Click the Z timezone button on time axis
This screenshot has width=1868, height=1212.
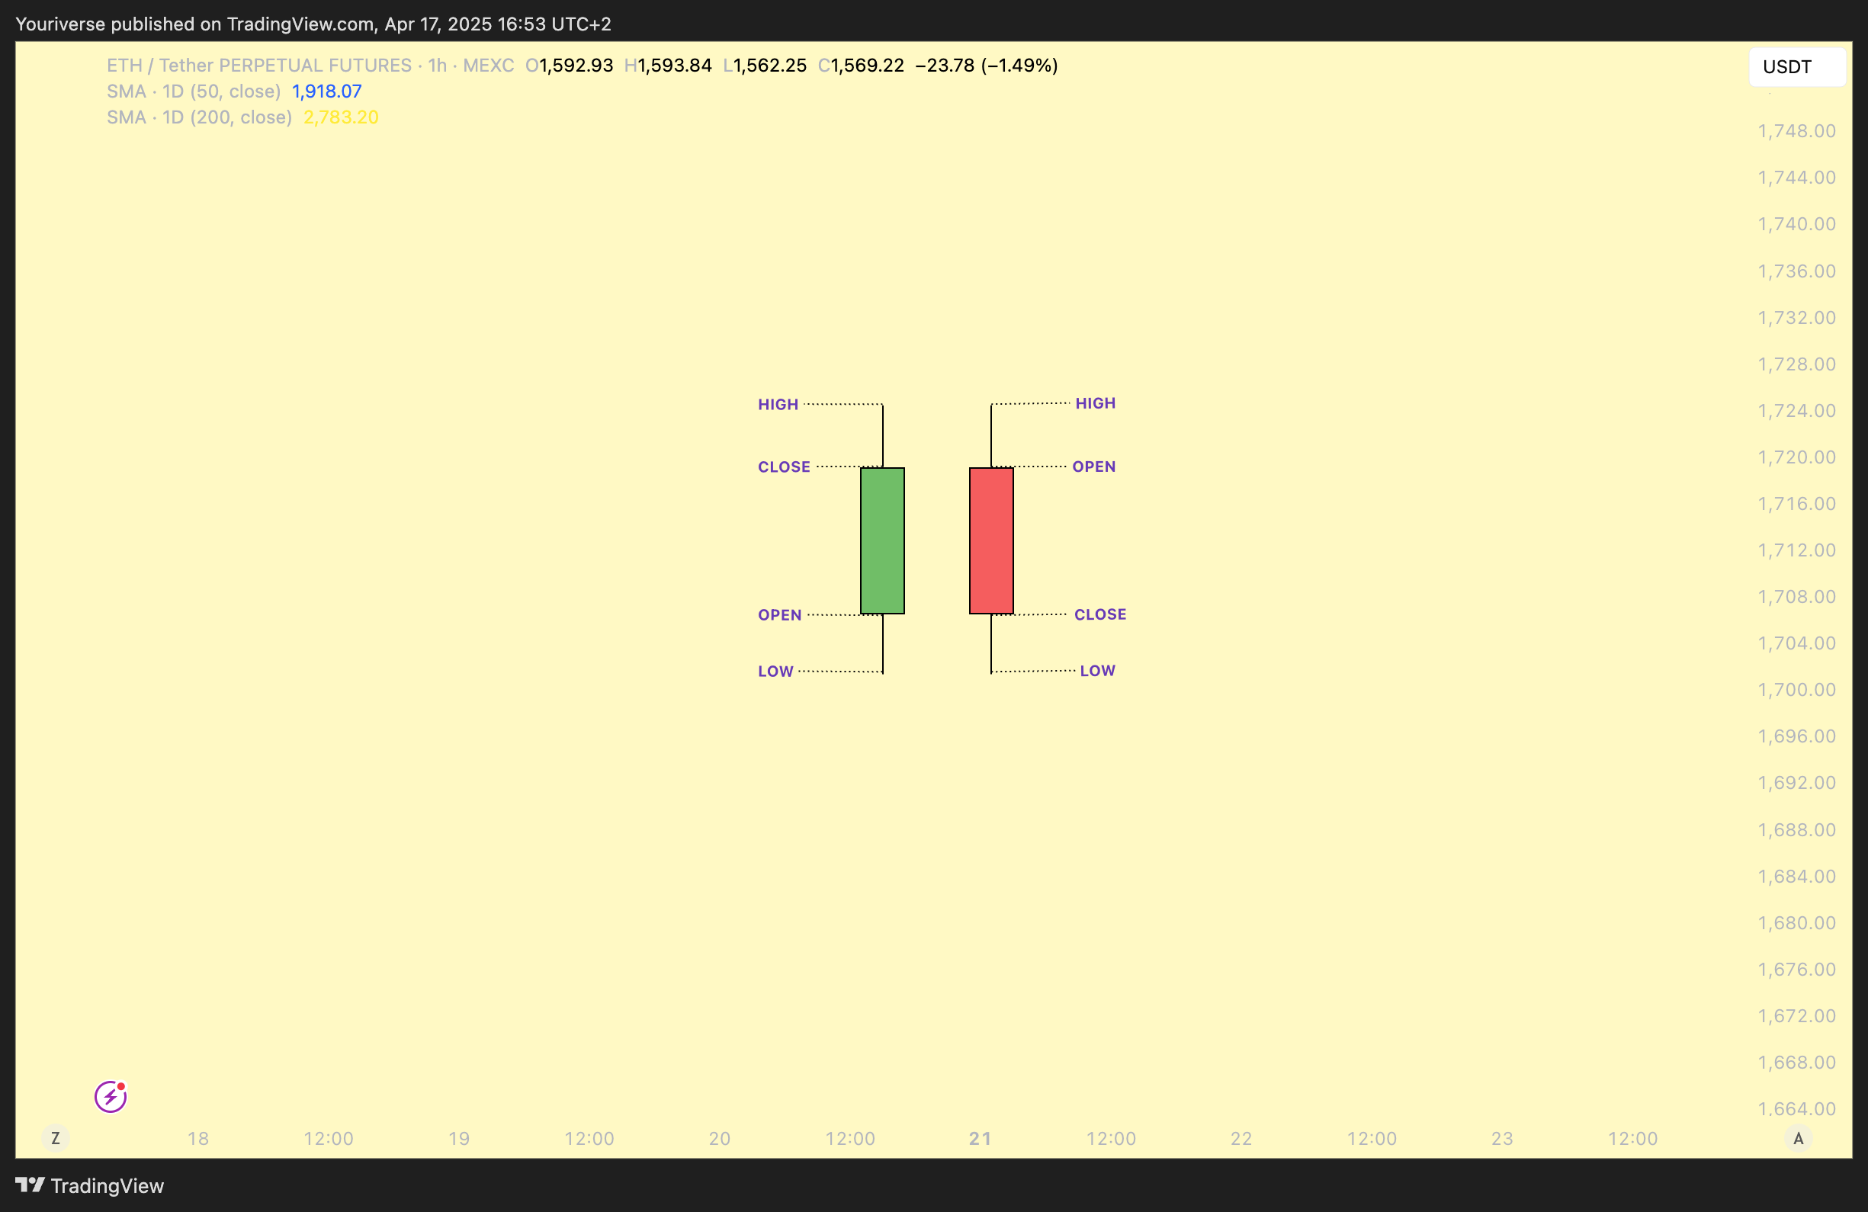click(55, 1137)
